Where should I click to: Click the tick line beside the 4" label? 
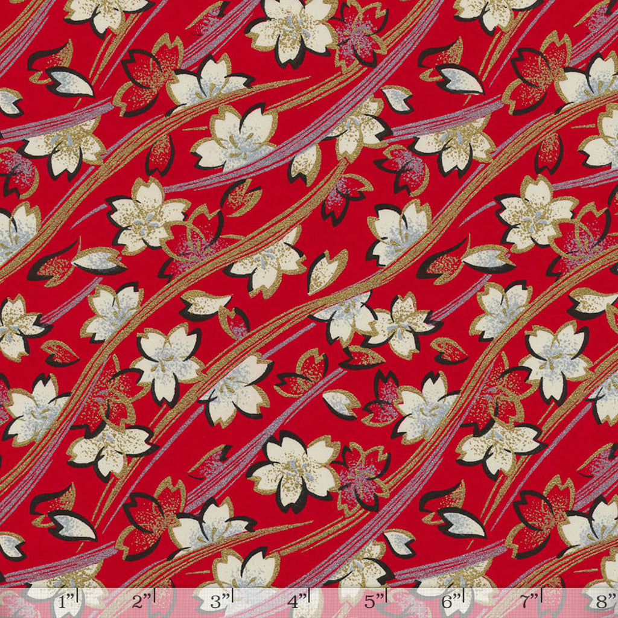(x=310, y=597)
